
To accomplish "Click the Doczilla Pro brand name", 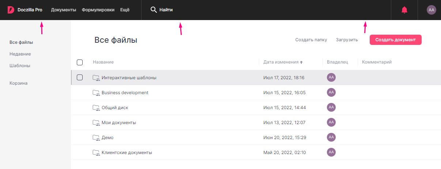I will (x=30, y=10).
